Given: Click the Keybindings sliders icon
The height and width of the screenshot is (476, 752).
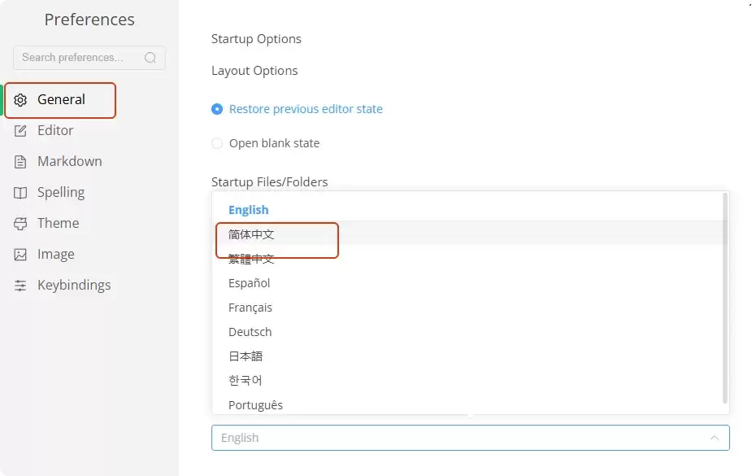Looking at the screenshot, I should point(20,286).
